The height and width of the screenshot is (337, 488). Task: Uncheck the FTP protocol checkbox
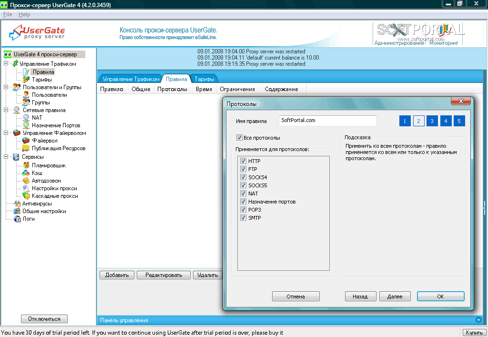coord(244,169)
